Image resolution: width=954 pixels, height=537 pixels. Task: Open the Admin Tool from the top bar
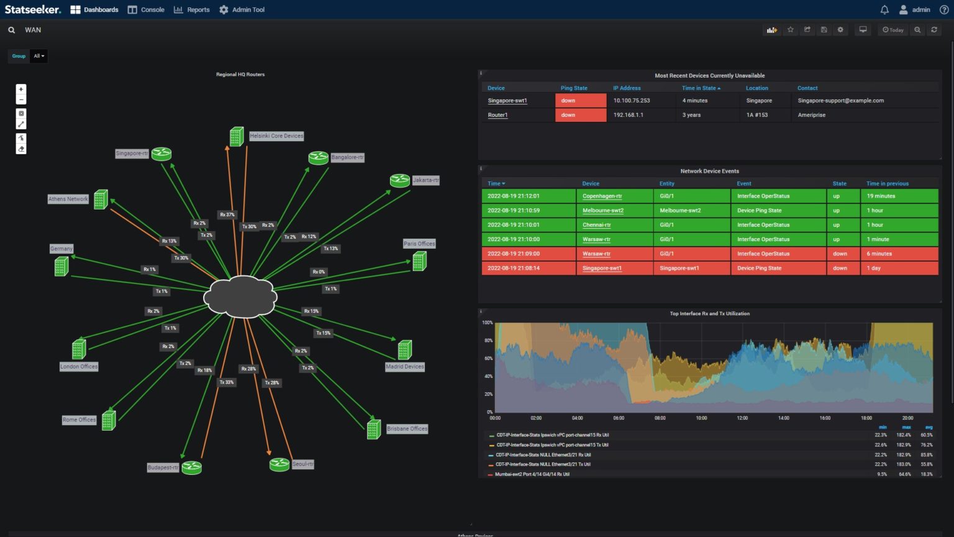242,9
